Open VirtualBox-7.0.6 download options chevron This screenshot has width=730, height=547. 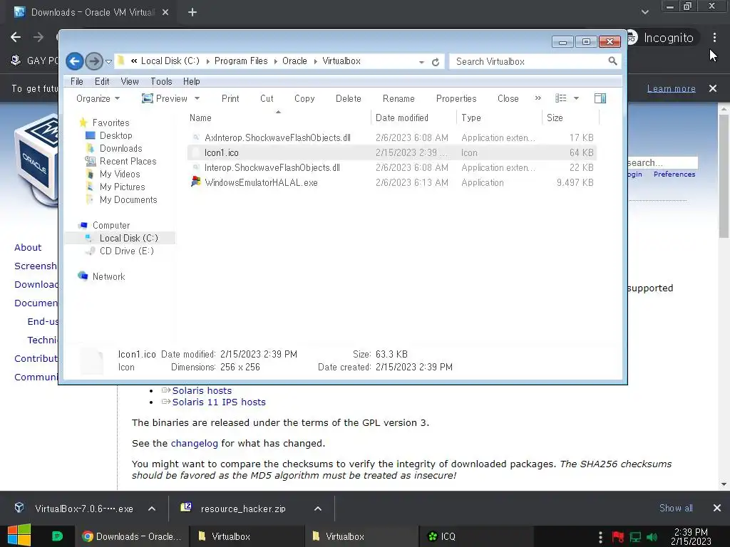(152, 509)
